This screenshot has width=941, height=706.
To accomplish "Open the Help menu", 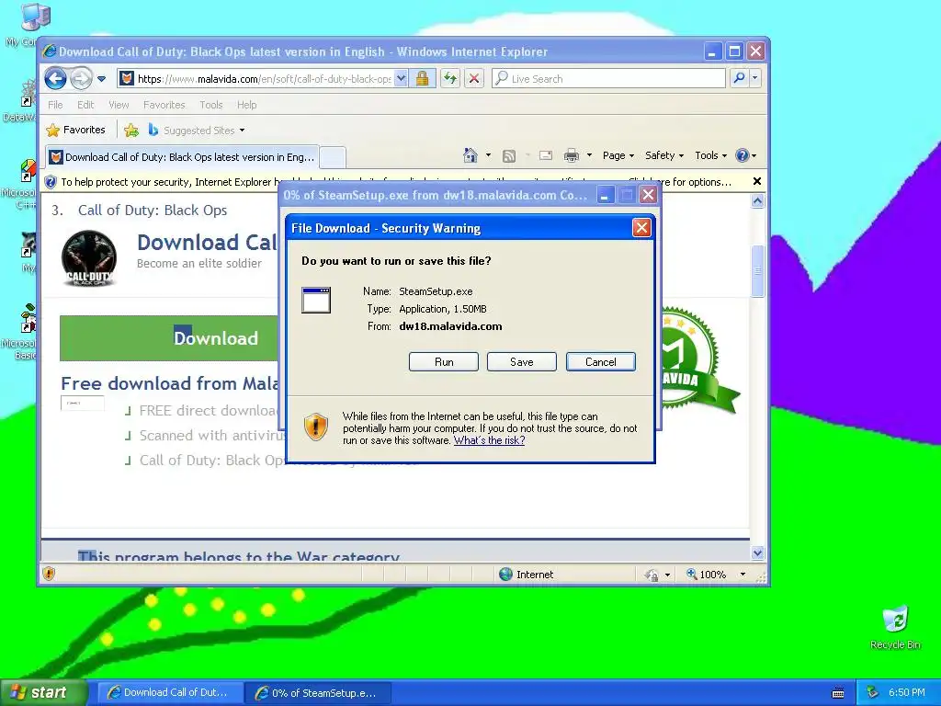I will [x=246, y=105].
